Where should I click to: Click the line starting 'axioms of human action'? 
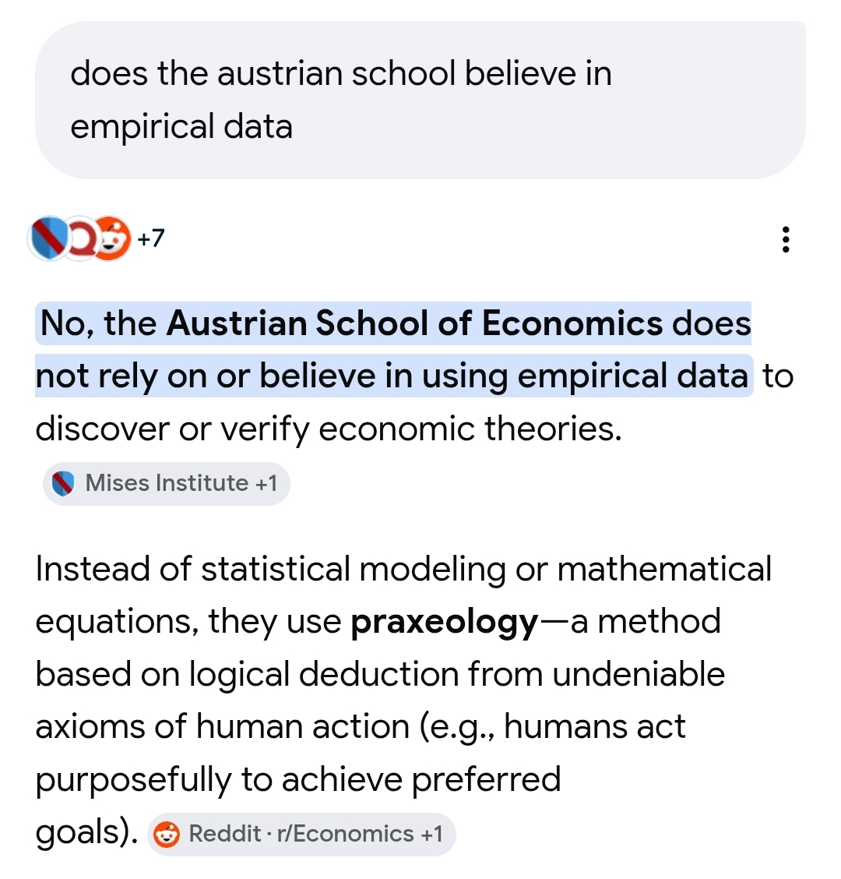click(x=361, y=727)
